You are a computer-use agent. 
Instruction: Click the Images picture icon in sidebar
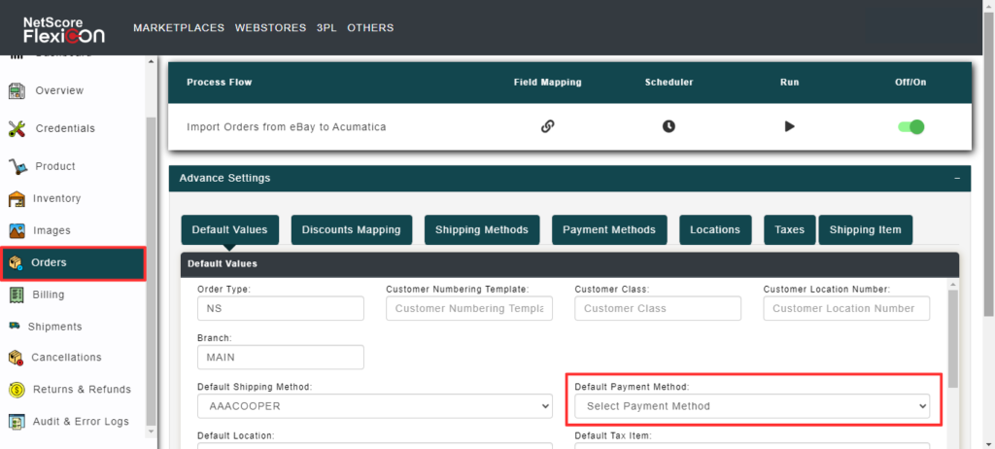(x=17, y=231)
